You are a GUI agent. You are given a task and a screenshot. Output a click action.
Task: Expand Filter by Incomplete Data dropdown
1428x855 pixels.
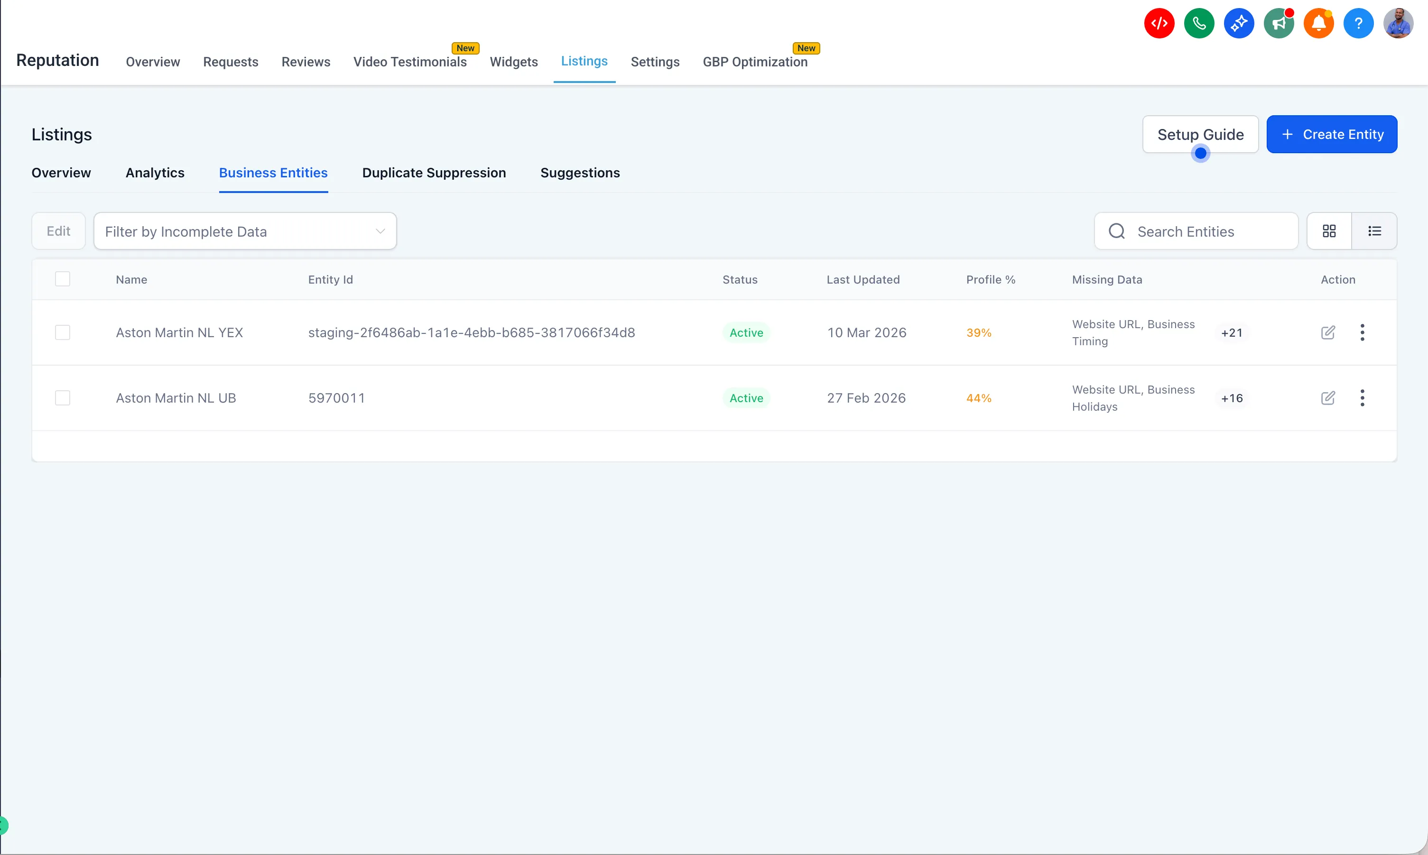tap(245, 231)
